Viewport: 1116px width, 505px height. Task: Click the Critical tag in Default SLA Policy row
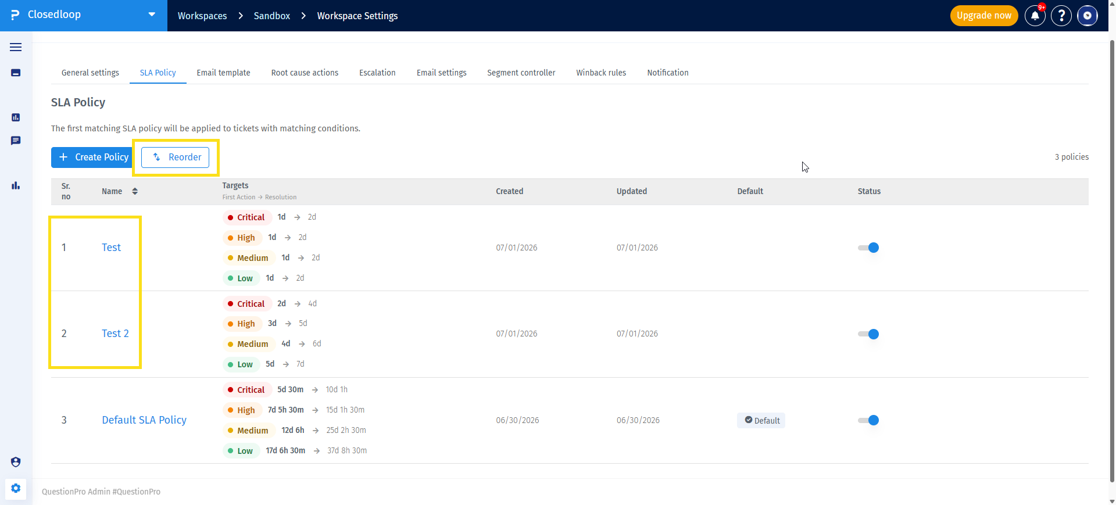click(247, 390)
